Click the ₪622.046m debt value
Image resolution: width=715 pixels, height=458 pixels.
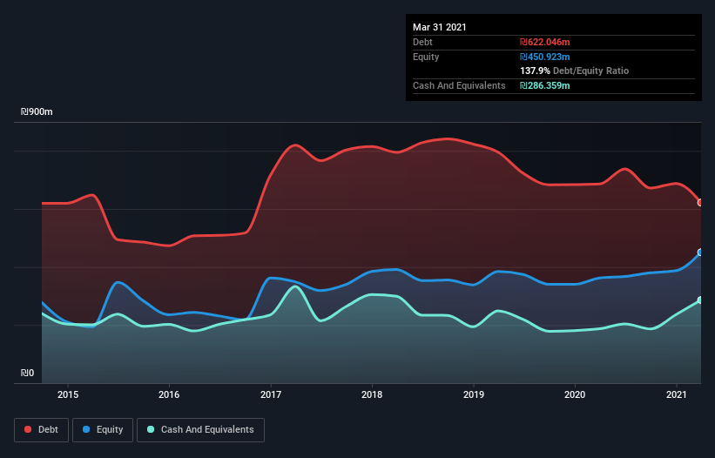545,42
